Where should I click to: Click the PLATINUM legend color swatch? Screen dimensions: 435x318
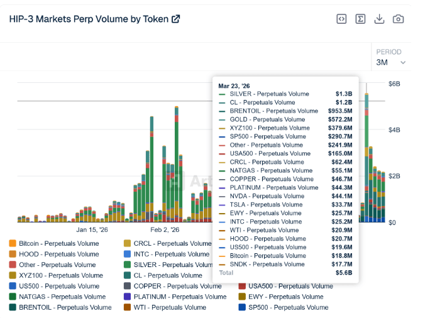point(128,297)
